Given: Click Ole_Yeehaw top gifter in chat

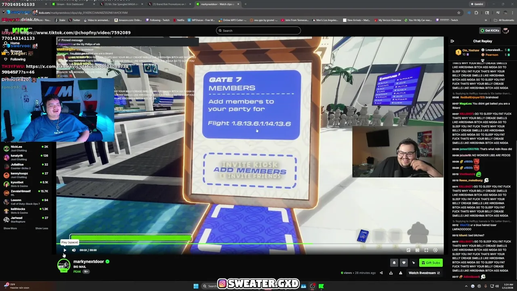Looking at the screenshot, I should 471,51.
